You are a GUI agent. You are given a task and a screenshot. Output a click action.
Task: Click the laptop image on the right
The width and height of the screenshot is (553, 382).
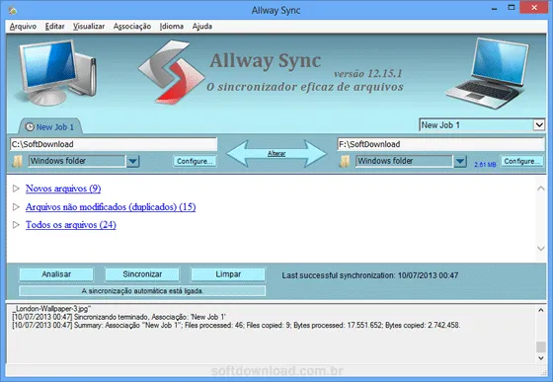pos(489,73)
